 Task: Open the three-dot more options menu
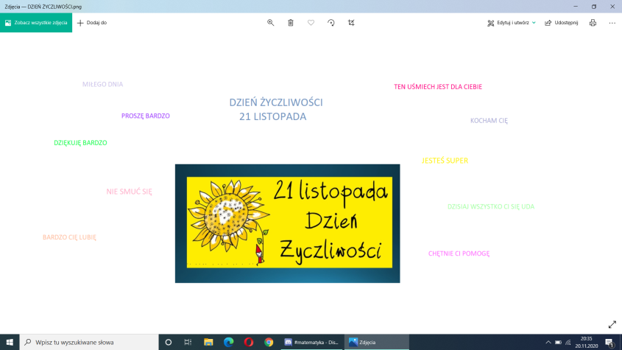tap(612, 23)
